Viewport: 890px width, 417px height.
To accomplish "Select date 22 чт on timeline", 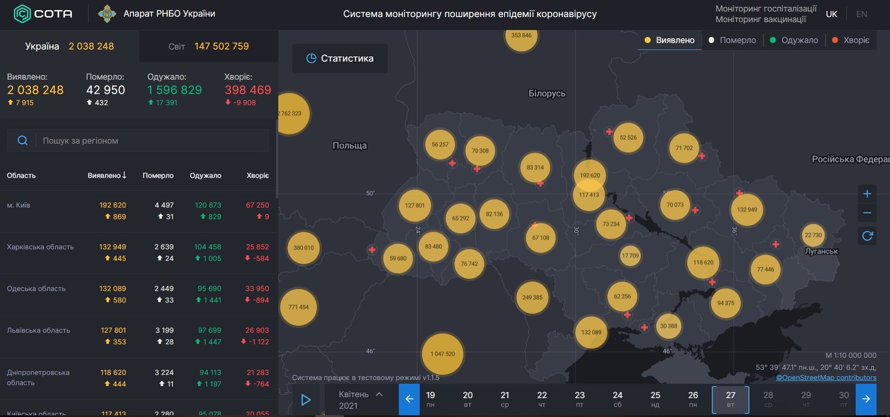I will click(542, 399).
